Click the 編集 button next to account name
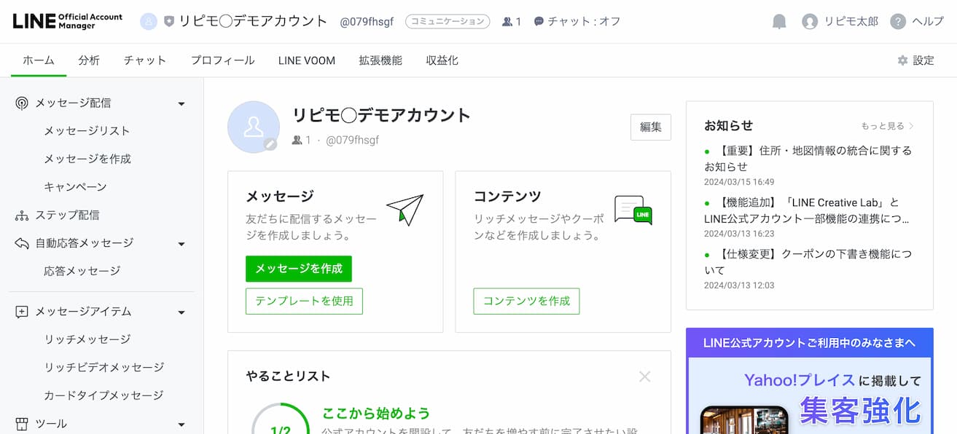Viewport: 957px width, 434px height. (651, 127)
